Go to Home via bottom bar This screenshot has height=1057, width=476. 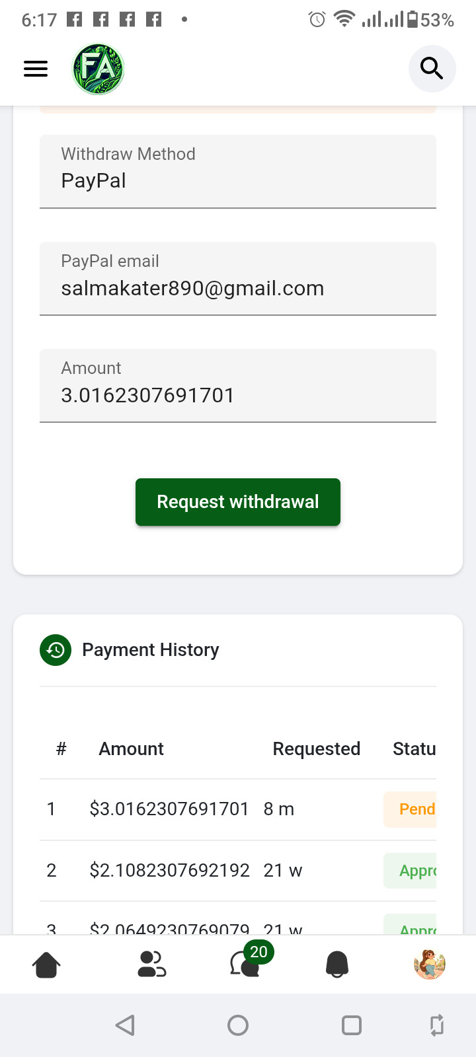[46, 965]
